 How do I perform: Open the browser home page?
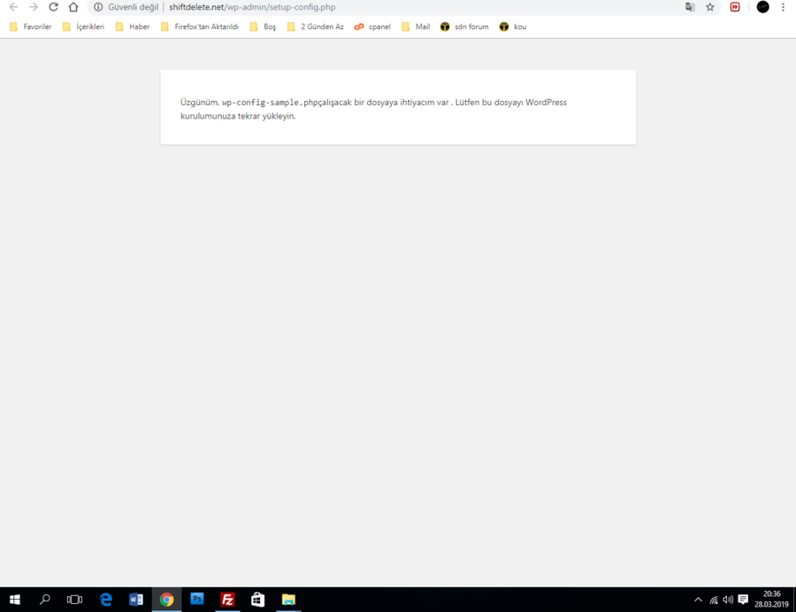coord(73,7)
